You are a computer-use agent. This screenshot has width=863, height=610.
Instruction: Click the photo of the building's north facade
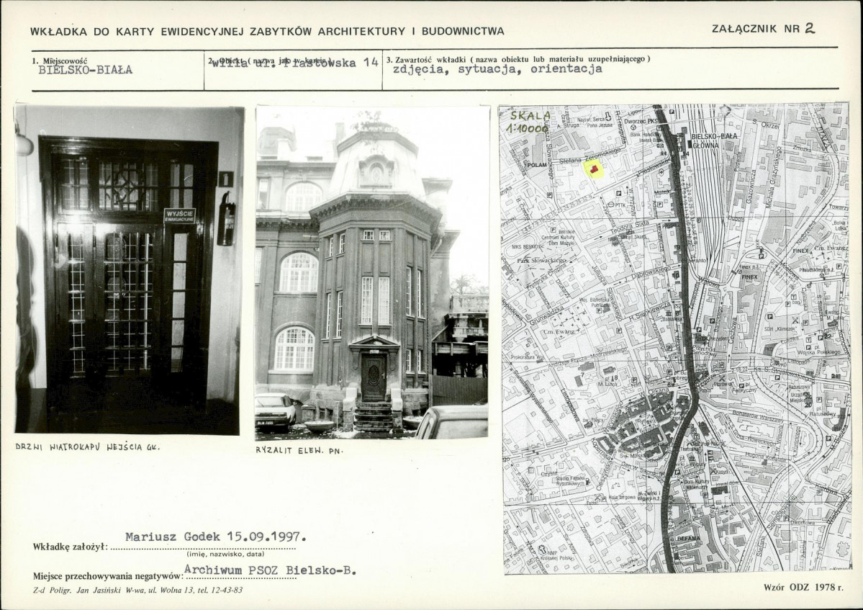(x=371, y=272)
